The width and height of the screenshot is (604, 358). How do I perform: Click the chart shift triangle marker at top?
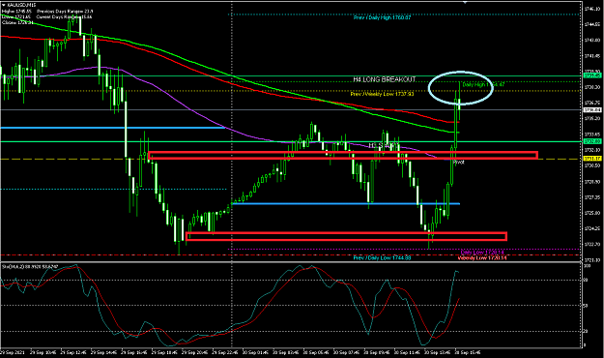pos(465,2)
